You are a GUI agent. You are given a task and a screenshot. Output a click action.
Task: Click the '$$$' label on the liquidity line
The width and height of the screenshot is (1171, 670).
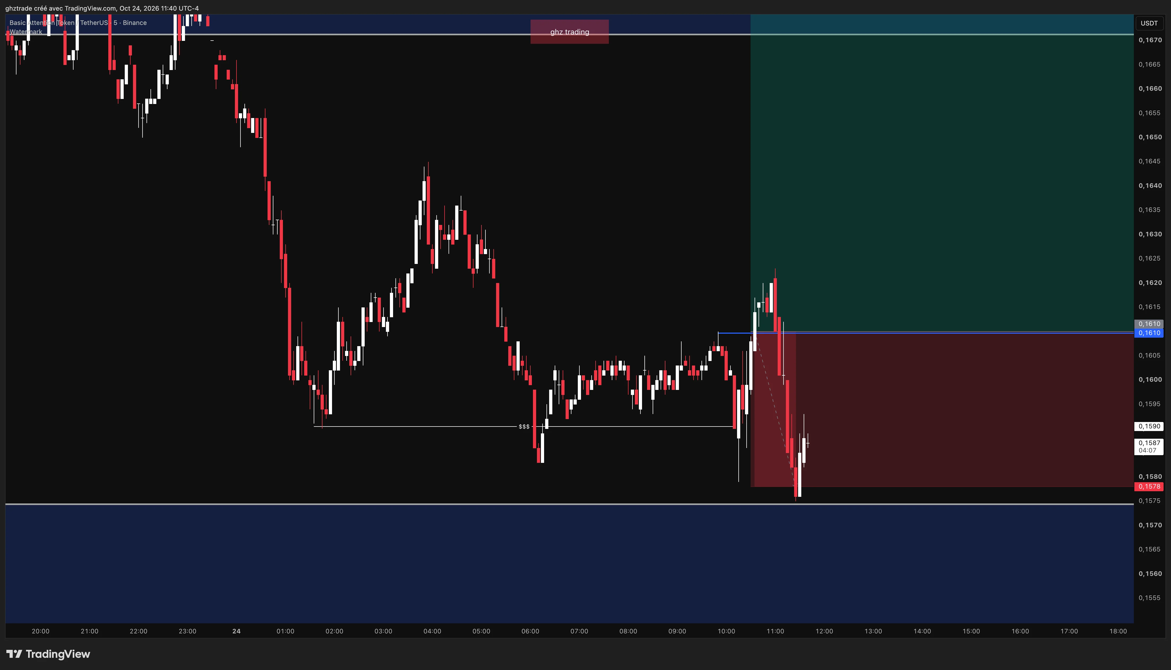tap(524, 427)
